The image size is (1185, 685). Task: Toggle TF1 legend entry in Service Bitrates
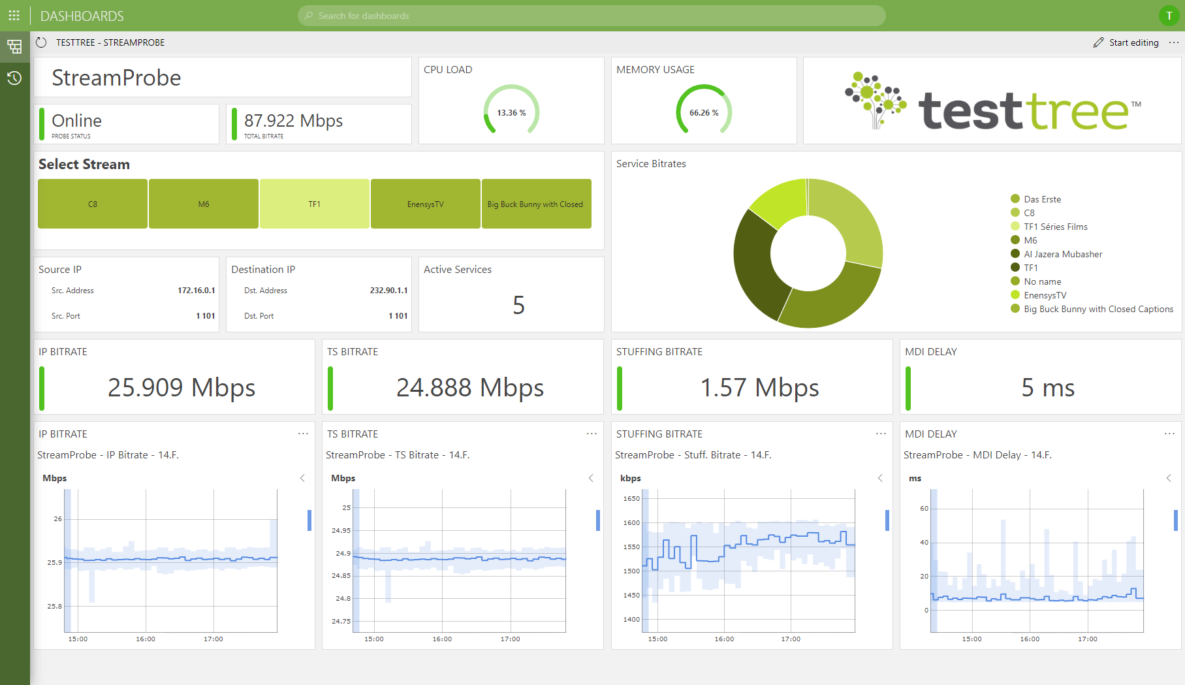pyautogui.click(x=1024, y=268)
